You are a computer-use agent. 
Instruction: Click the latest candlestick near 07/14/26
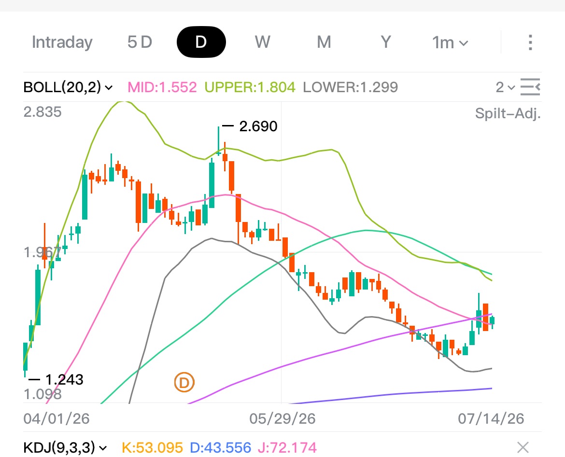(492, 321)
